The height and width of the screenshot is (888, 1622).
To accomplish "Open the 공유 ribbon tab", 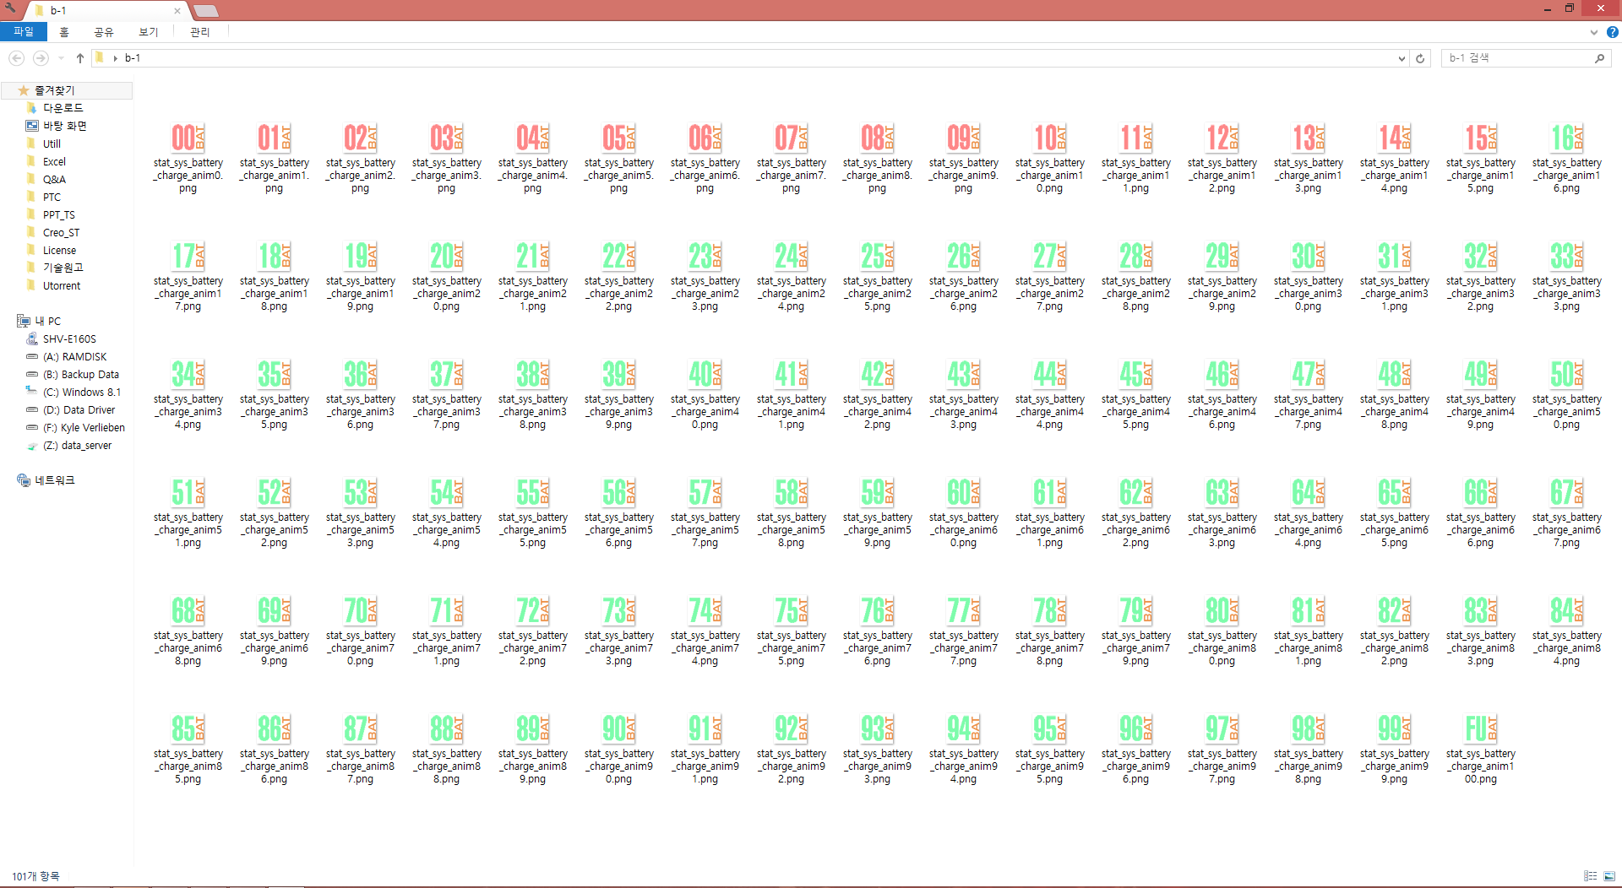I will tap(104, 32).
